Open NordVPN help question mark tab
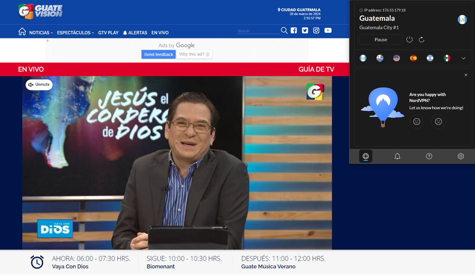Viewport: 475px width, 275px height. [x=429, y=156]
